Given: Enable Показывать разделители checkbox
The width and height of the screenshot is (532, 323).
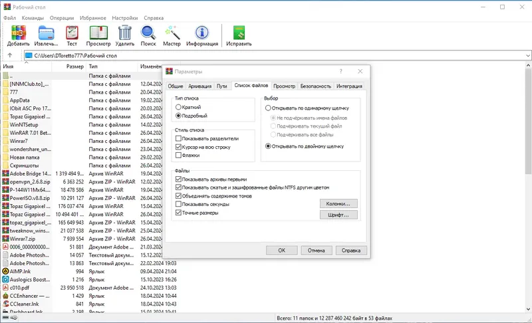Looking at the screenshot, I should [178, 138].
